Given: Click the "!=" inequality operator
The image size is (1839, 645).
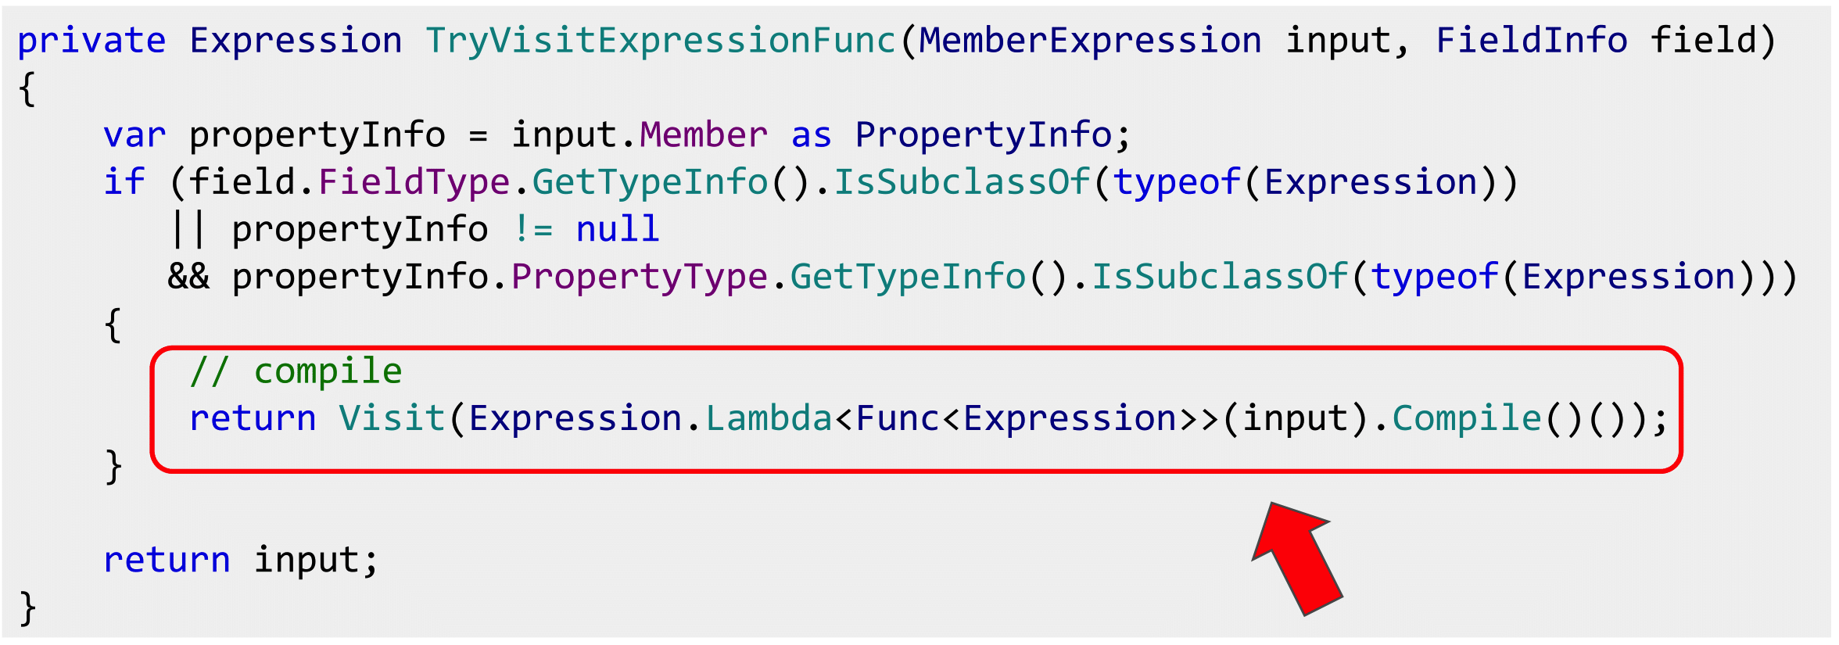Looking at the screenshot, I should [533, 230].
